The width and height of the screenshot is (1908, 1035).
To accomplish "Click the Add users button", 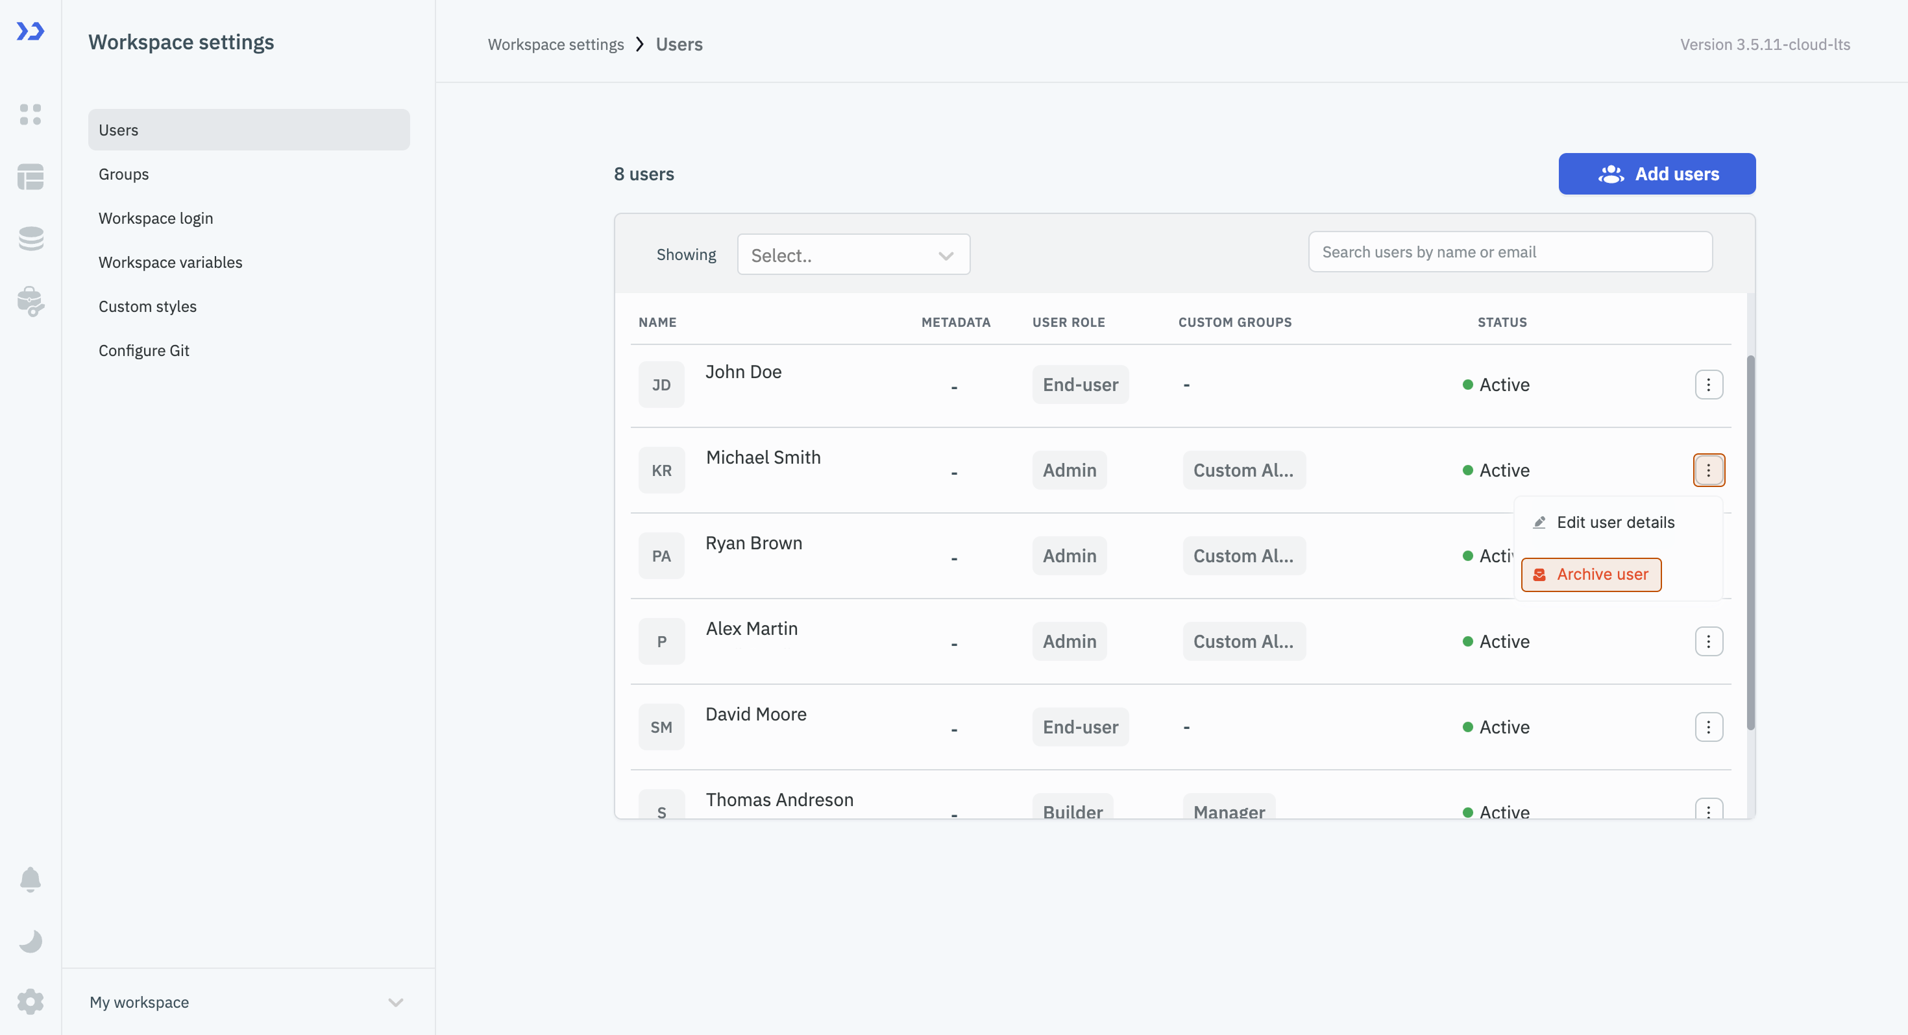I will pos(1656,173).
